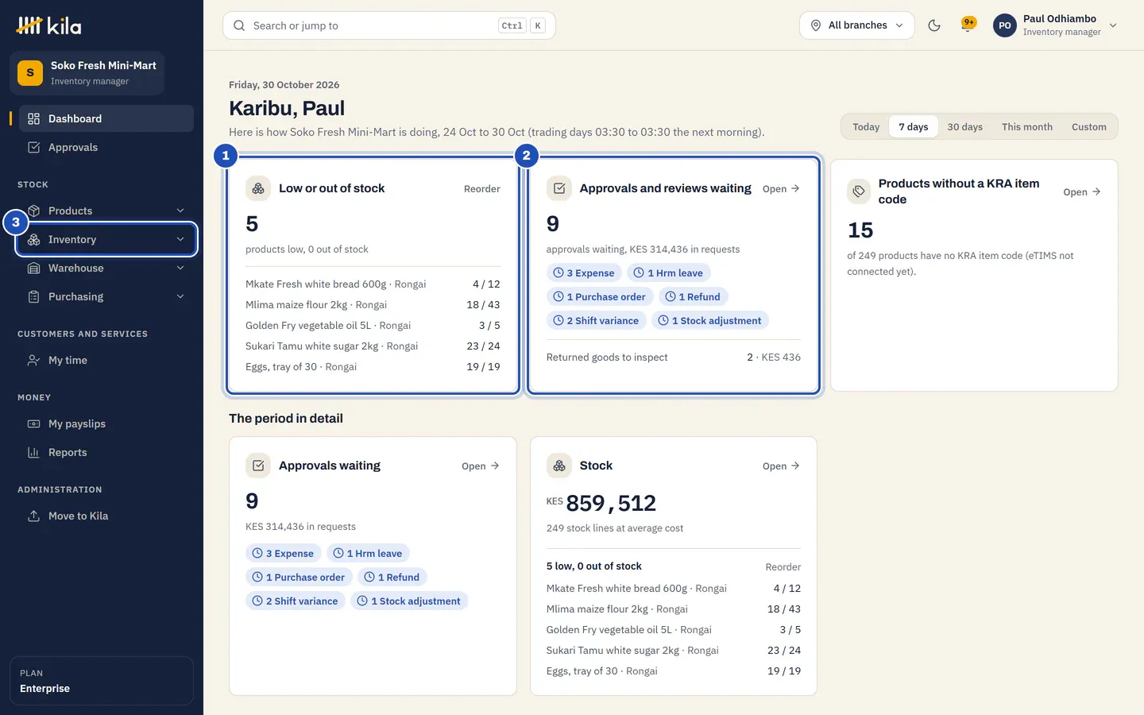The width and height of the screenshot is (1144, 715).
Task: Click the 1 Purchase order chip in Approvals waiting card
Action: point(299,578)
